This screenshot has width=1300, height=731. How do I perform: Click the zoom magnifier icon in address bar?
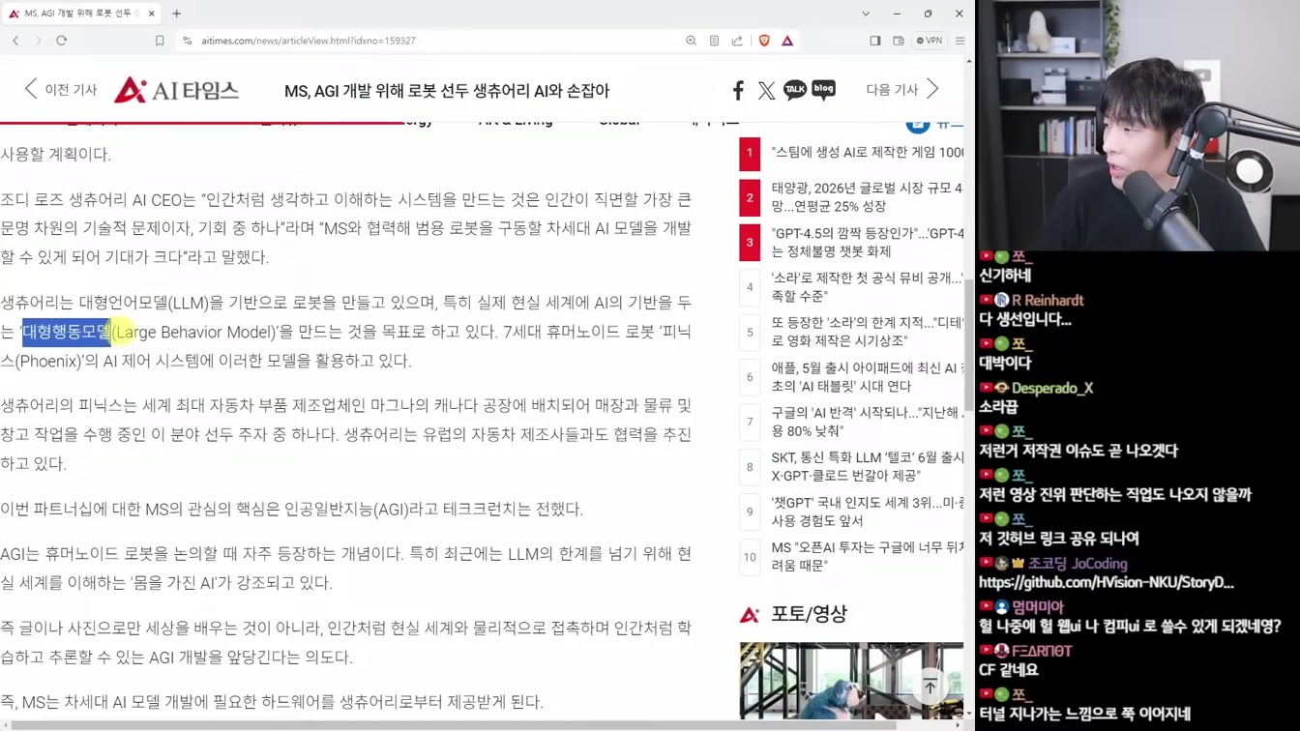point(691,41)
